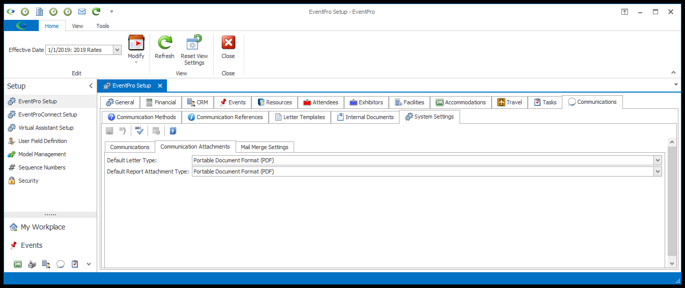The height and width of the screenshot is (288, 685).
Task: Click the green refresh arrow in quick access toolbar
Action: click(96, 11)
